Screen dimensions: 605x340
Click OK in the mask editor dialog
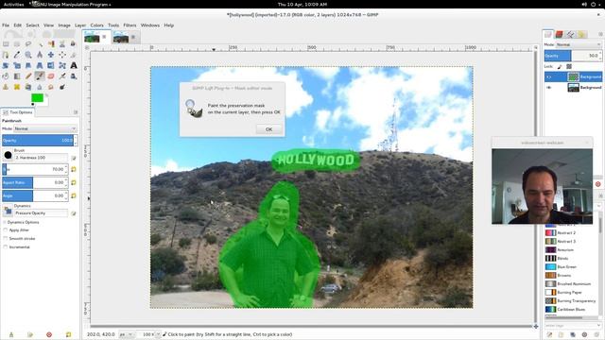coord(268,129)
